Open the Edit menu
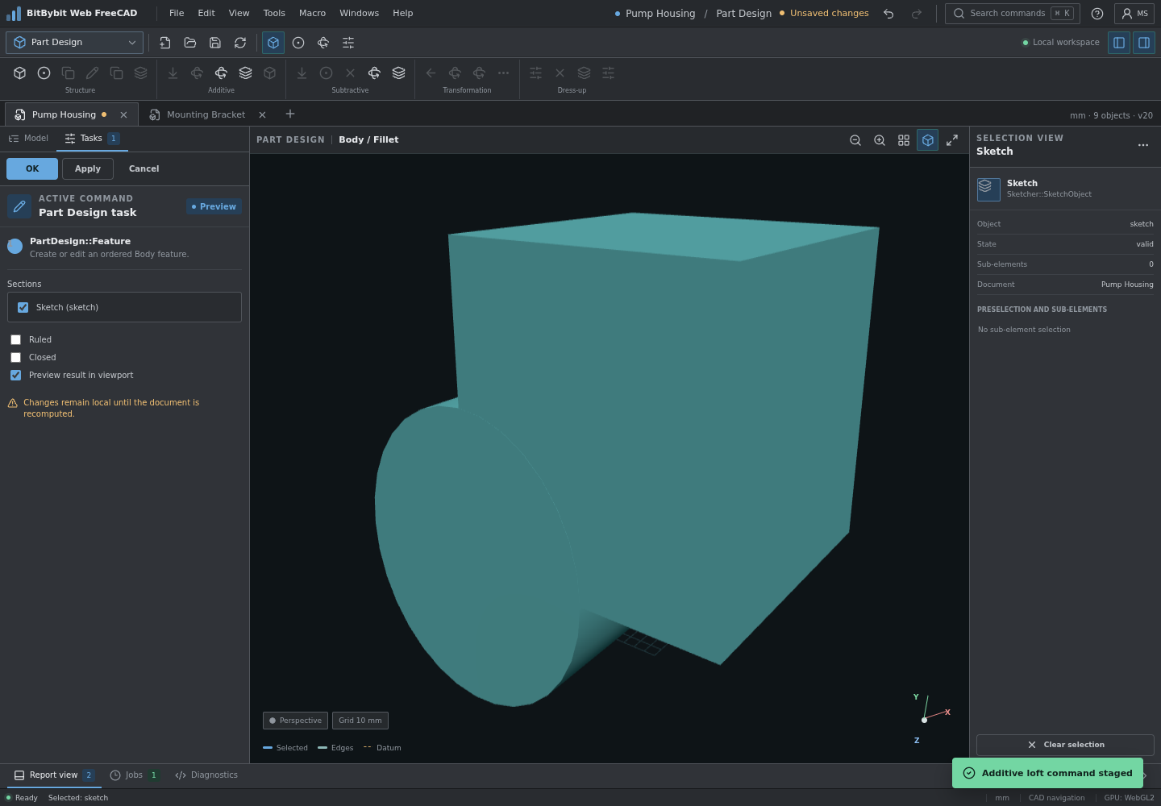 (x=206, y=14)
